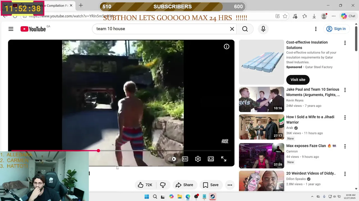This screenshot has width=359, height=201.
Task: Open the media control music icon
Action: tap(295, 16)
